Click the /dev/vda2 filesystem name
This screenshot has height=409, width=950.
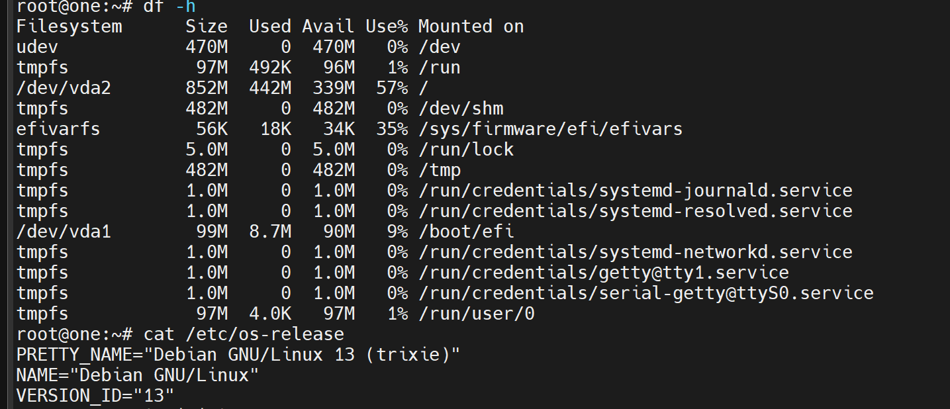[x=64, y=88]
